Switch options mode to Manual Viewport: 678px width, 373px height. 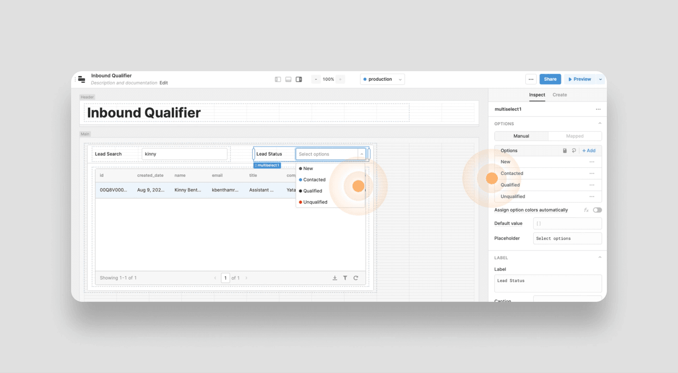pyautogui.click(x=521, y=136)
